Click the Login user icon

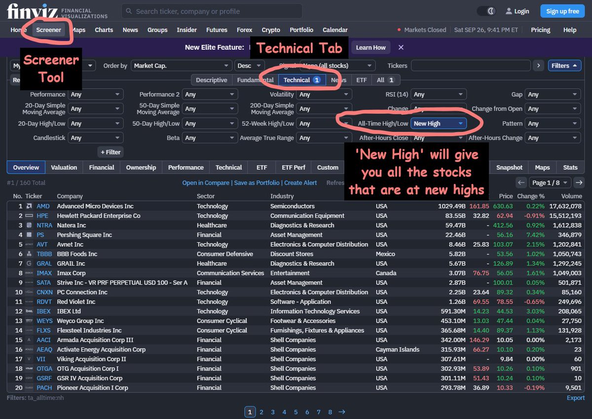[509, 11]
